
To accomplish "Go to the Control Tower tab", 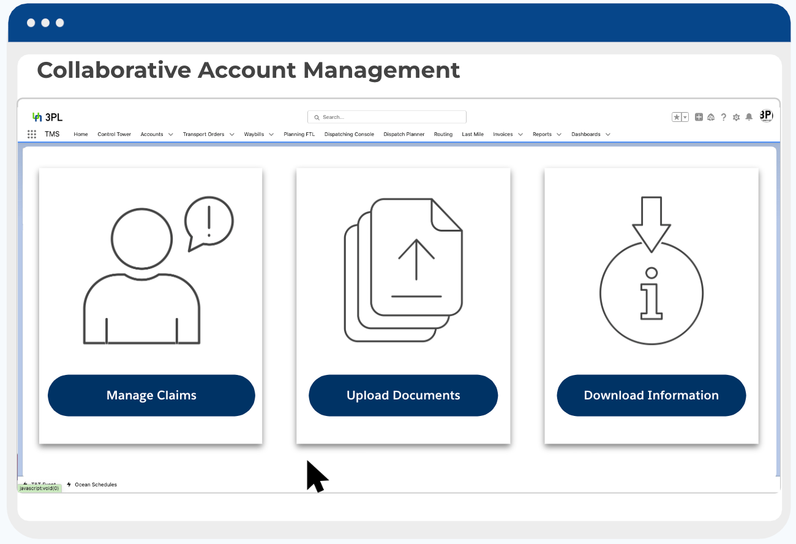I will pos(115,134).
